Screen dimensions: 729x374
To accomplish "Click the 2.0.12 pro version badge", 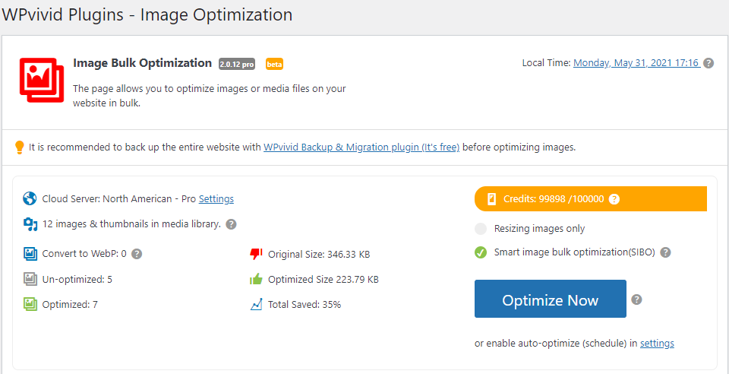I will pos(237,64).
